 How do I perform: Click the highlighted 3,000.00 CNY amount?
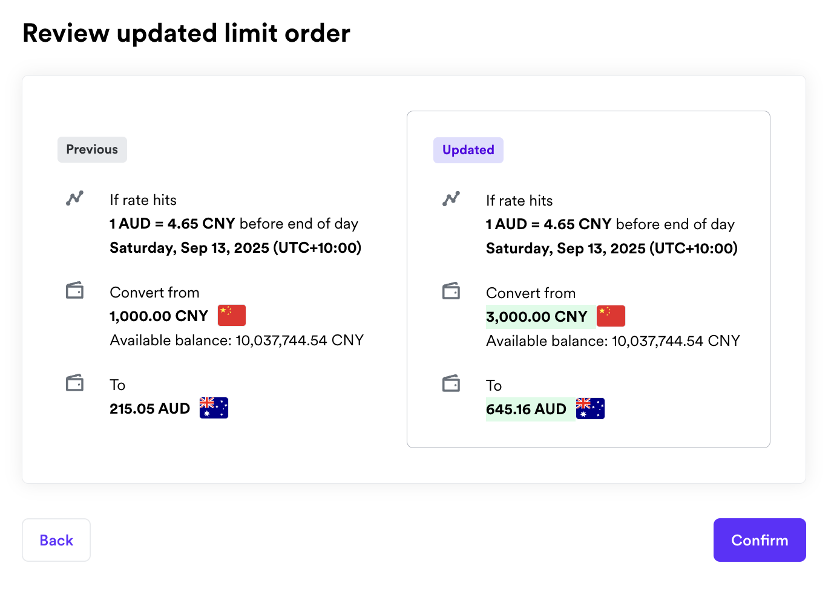coord(537,317)
